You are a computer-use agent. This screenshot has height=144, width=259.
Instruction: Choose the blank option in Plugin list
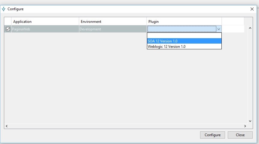(x=184, y=35)
